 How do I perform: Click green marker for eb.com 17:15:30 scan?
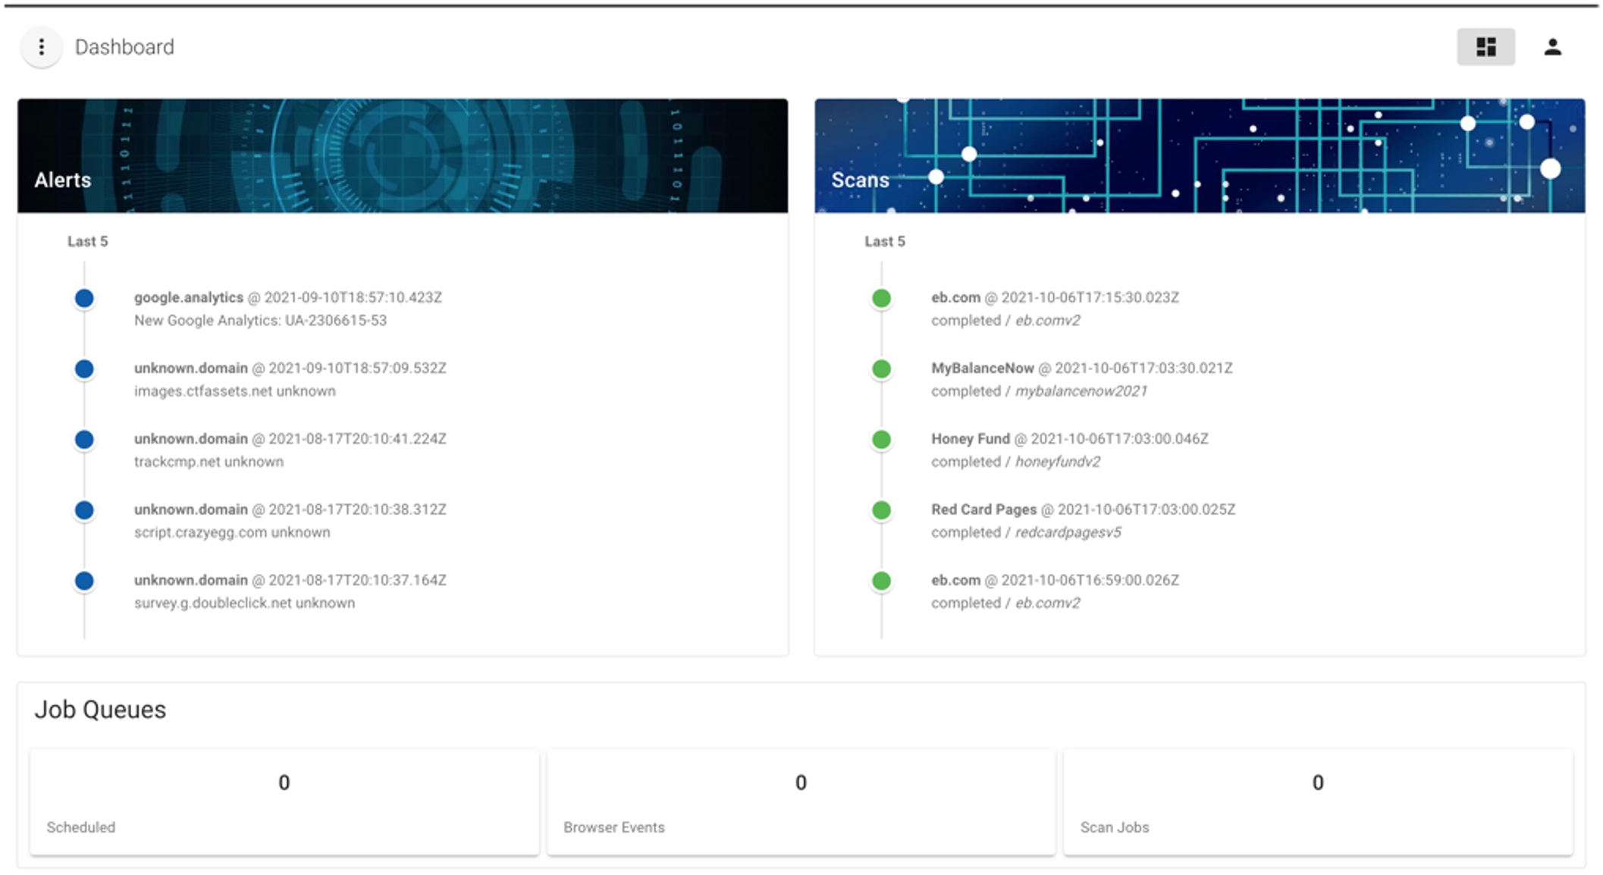[x=881, y=298]
